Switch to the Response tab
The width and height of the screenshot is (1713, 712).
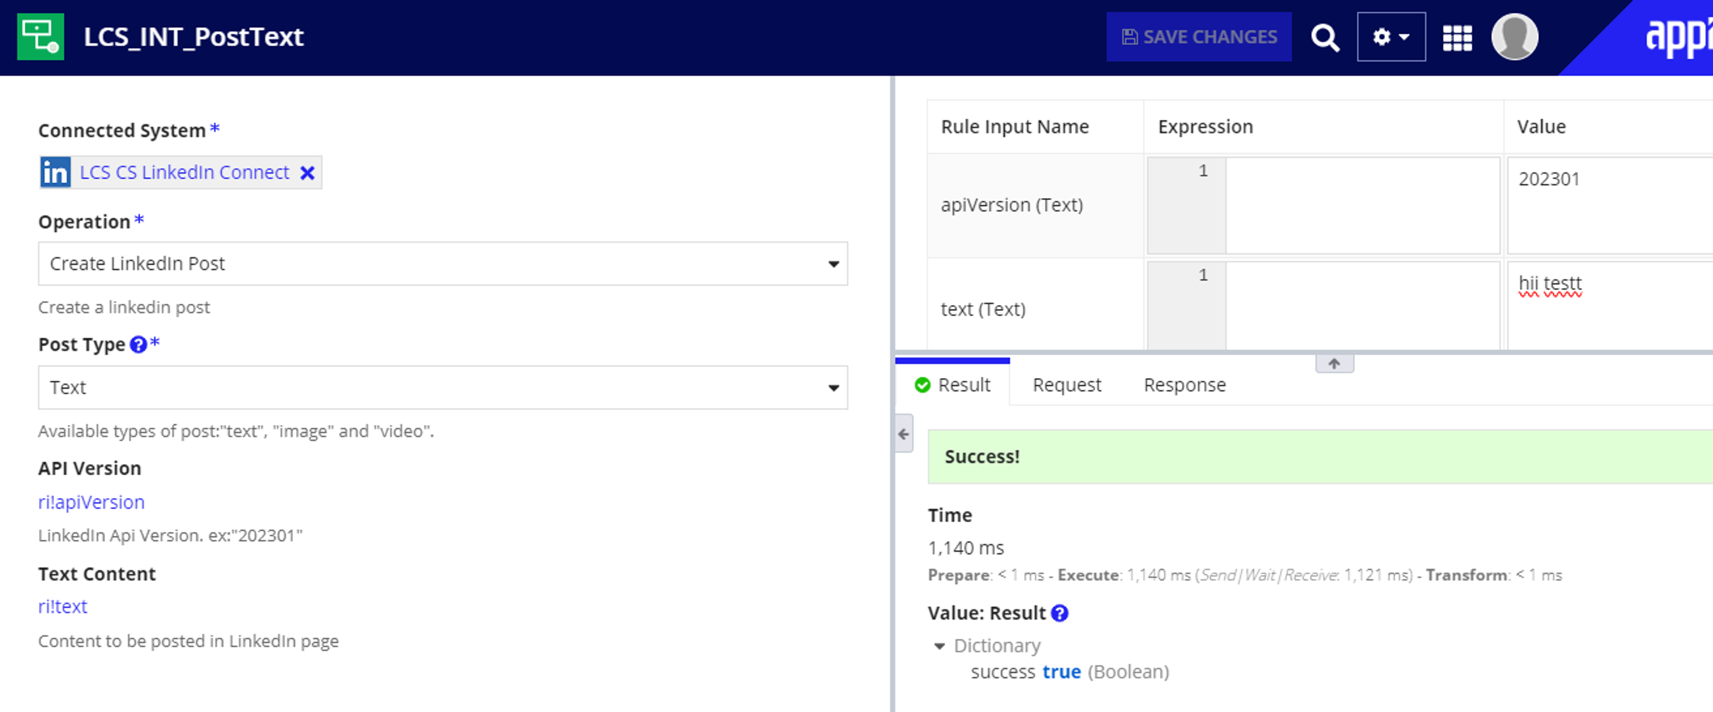click(x=1184, y=385)
